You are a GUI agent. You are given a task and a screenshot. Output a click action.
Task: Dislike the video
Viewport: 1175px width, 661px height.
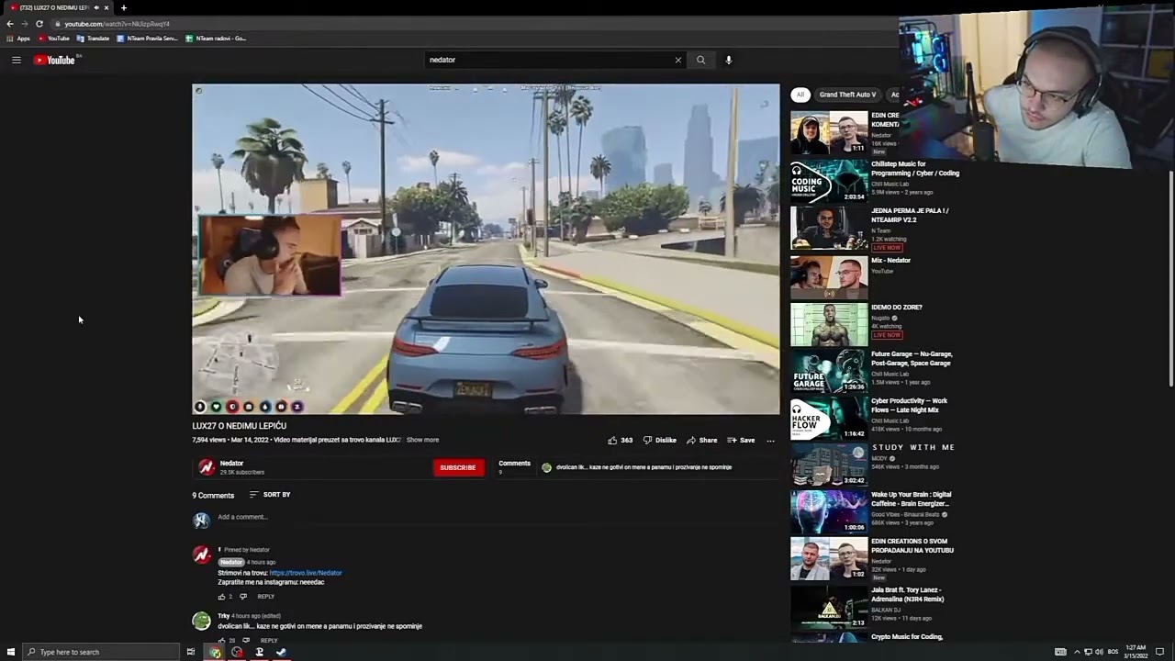[659, 440]
